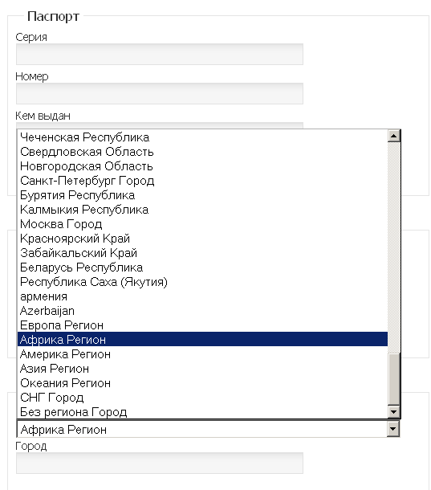Select Azerbaijan from the list

202,311
